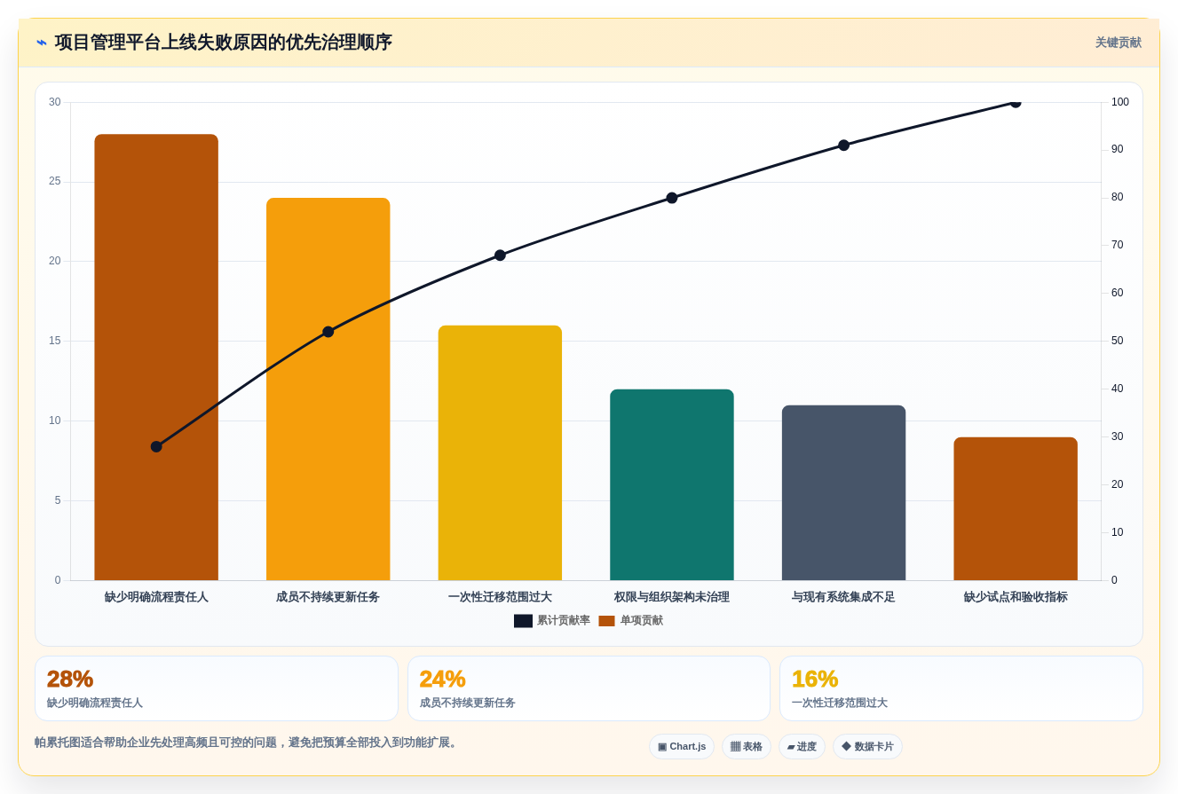Click the table icon in 表格 chip
This screenshot has width=1178, height=794.
pos(735,747)
